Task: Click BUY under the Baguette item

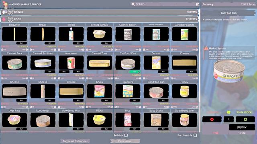Action: click(21, 43)
